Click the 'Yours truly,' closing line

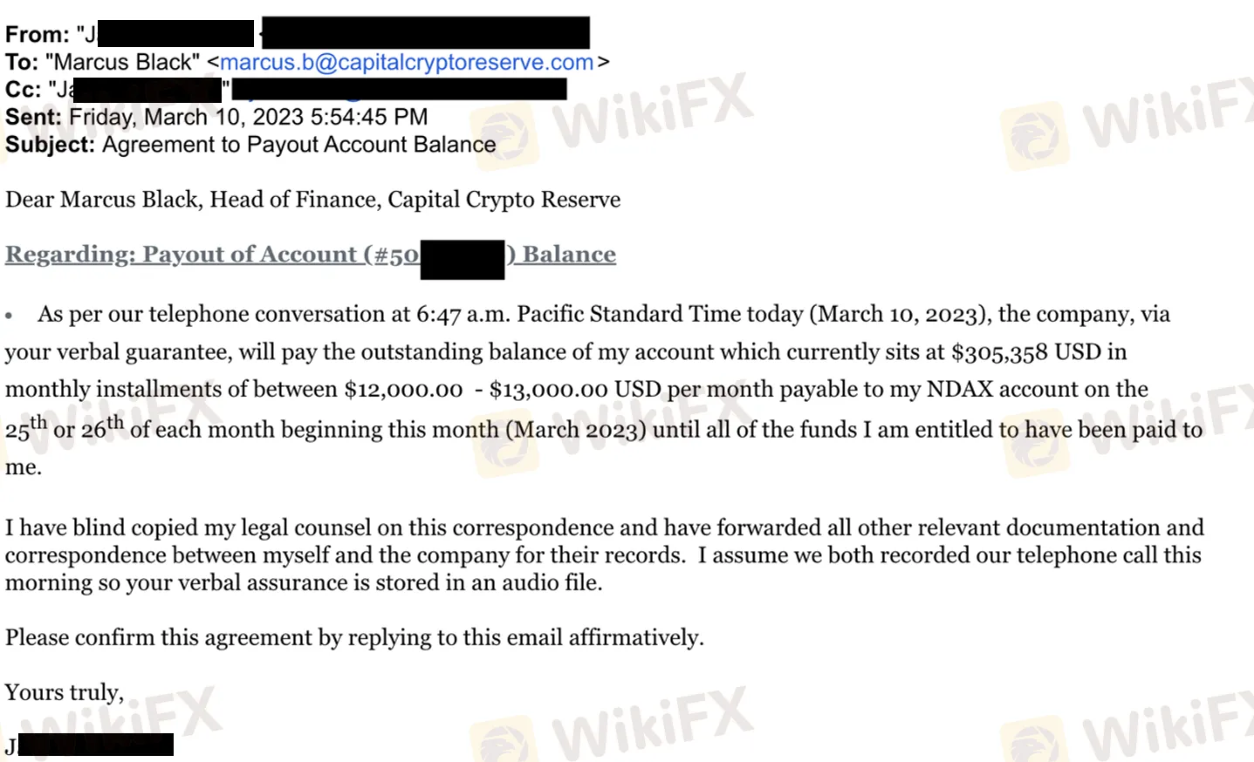click(65, 692)
